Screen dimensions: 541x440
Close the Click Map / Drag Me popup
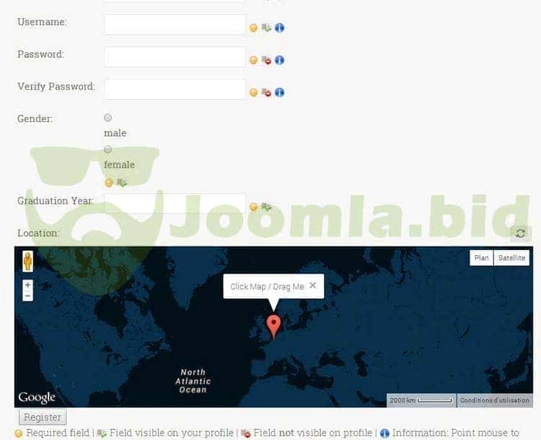312,285
